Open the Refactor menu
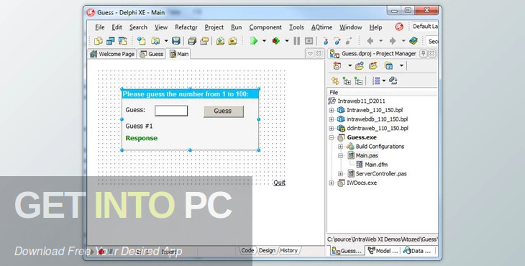The width and height of the screenshot is (525, 266). point(186,27)
